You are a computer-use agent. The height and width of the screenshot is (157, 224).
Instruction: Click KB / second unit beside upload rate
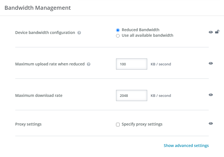click(161, 64)
